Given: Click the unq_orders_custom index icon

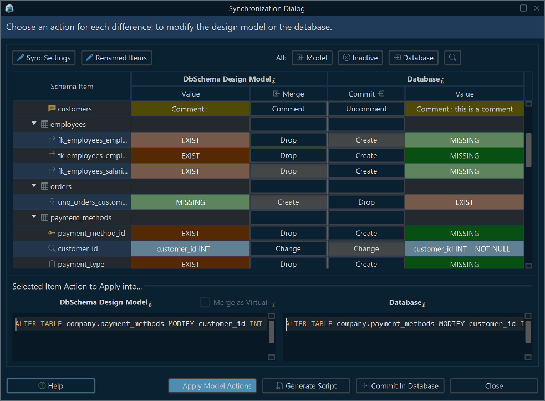Looking at the screenshot, I should (52, 202).
